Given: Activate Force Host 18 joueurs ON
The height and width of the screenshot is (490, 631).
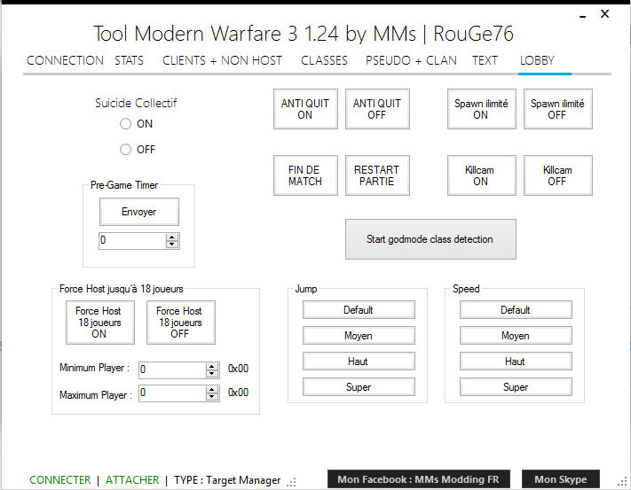Looking at the screenshot, I should pyautogui.click(x=100, y=323).
